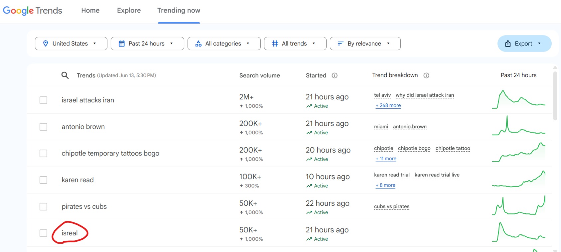Image resolution: width=561 pixels, height=252 pixels.
Task: Click the Active trend icon in pirates vs cubs row
Action: click(x=309, y=212)
